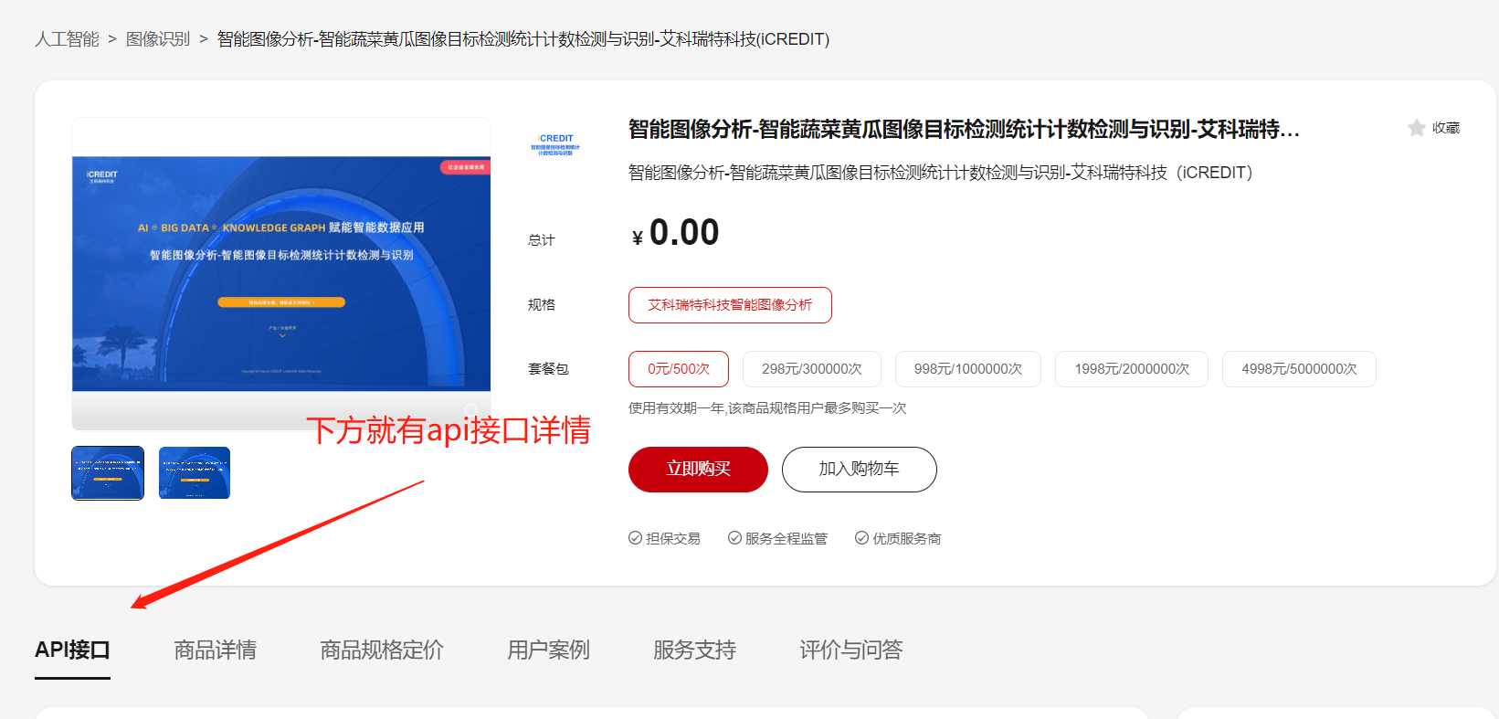Open the 用户案例 tab
Image resolution: width=1499 pixels, height=719 pixels.
click(x=549, y=650)
